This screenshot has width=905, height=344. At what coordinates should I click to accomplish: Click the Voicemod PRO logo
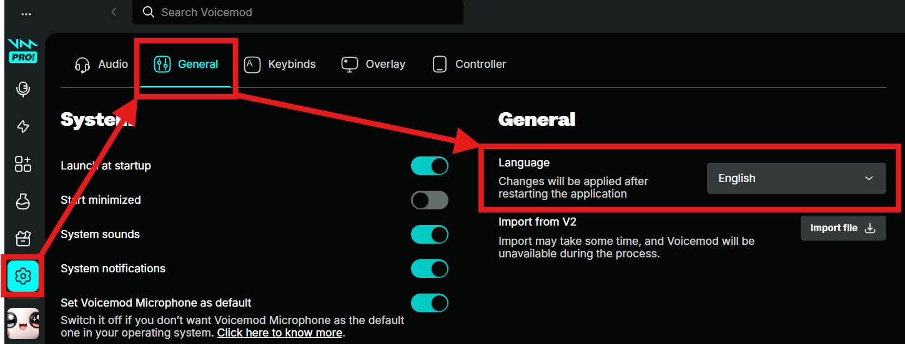tap(23, 51)
